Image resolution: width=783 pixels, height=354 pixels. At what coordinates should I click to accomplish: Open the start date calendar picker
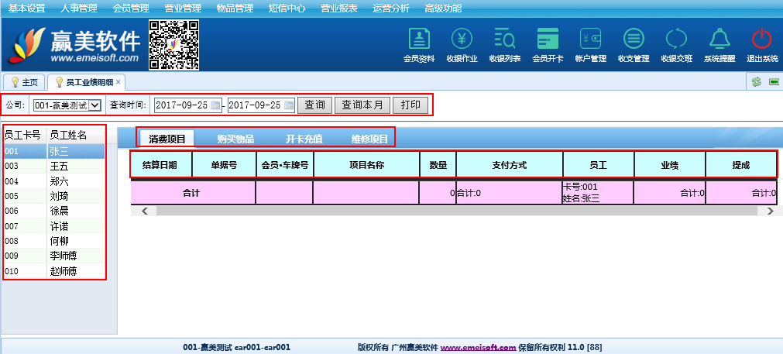(x=216, y=105)
